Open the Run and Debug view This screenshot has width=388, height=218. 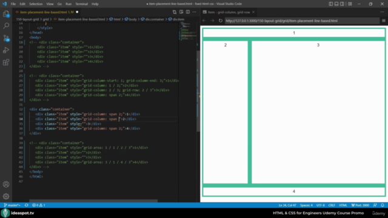coord(6,50)
